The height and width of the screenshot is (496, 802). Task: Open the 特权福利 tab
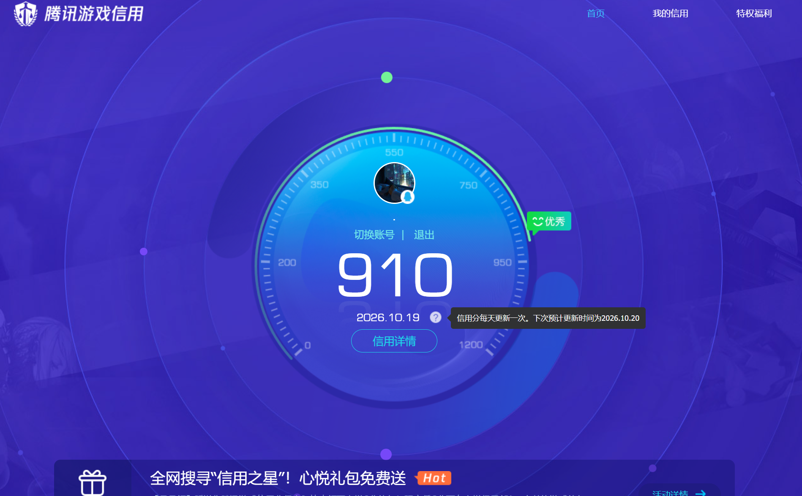click(x=754, y=14)
